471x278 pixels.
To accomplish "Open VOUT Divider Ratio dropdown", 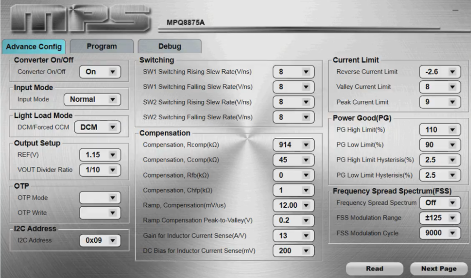I will [100, 170].
